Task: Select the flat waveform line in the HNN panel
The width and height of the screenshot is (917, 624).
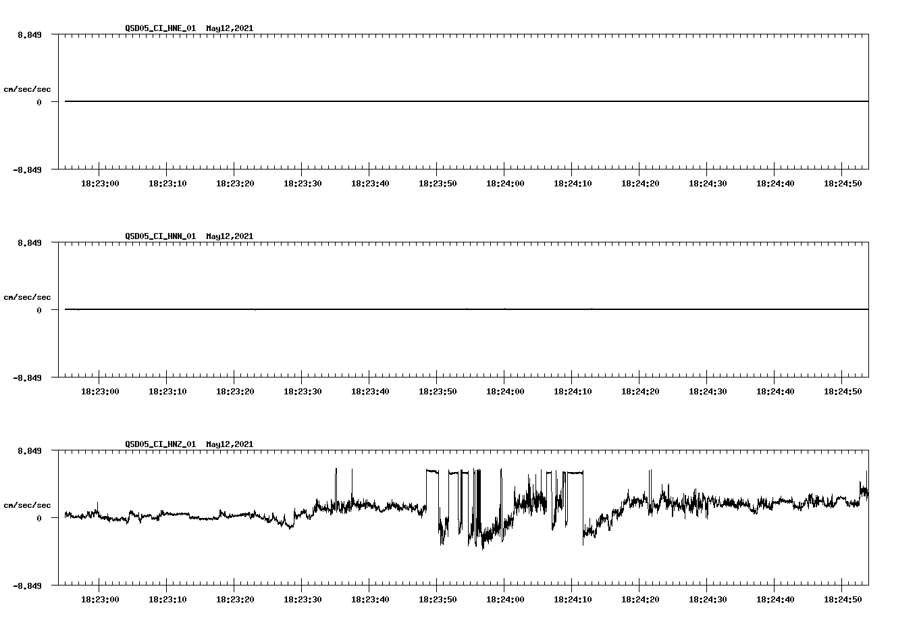Action: (405, 309)
